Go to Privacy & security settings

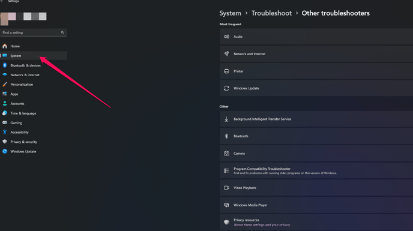pyautogui.click(x=34, y=142)
